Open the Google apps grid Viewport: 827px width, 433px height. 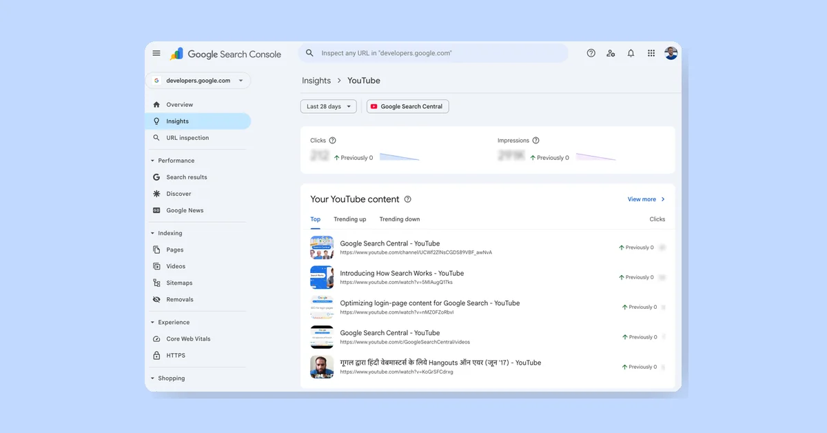tap(651, 52)
